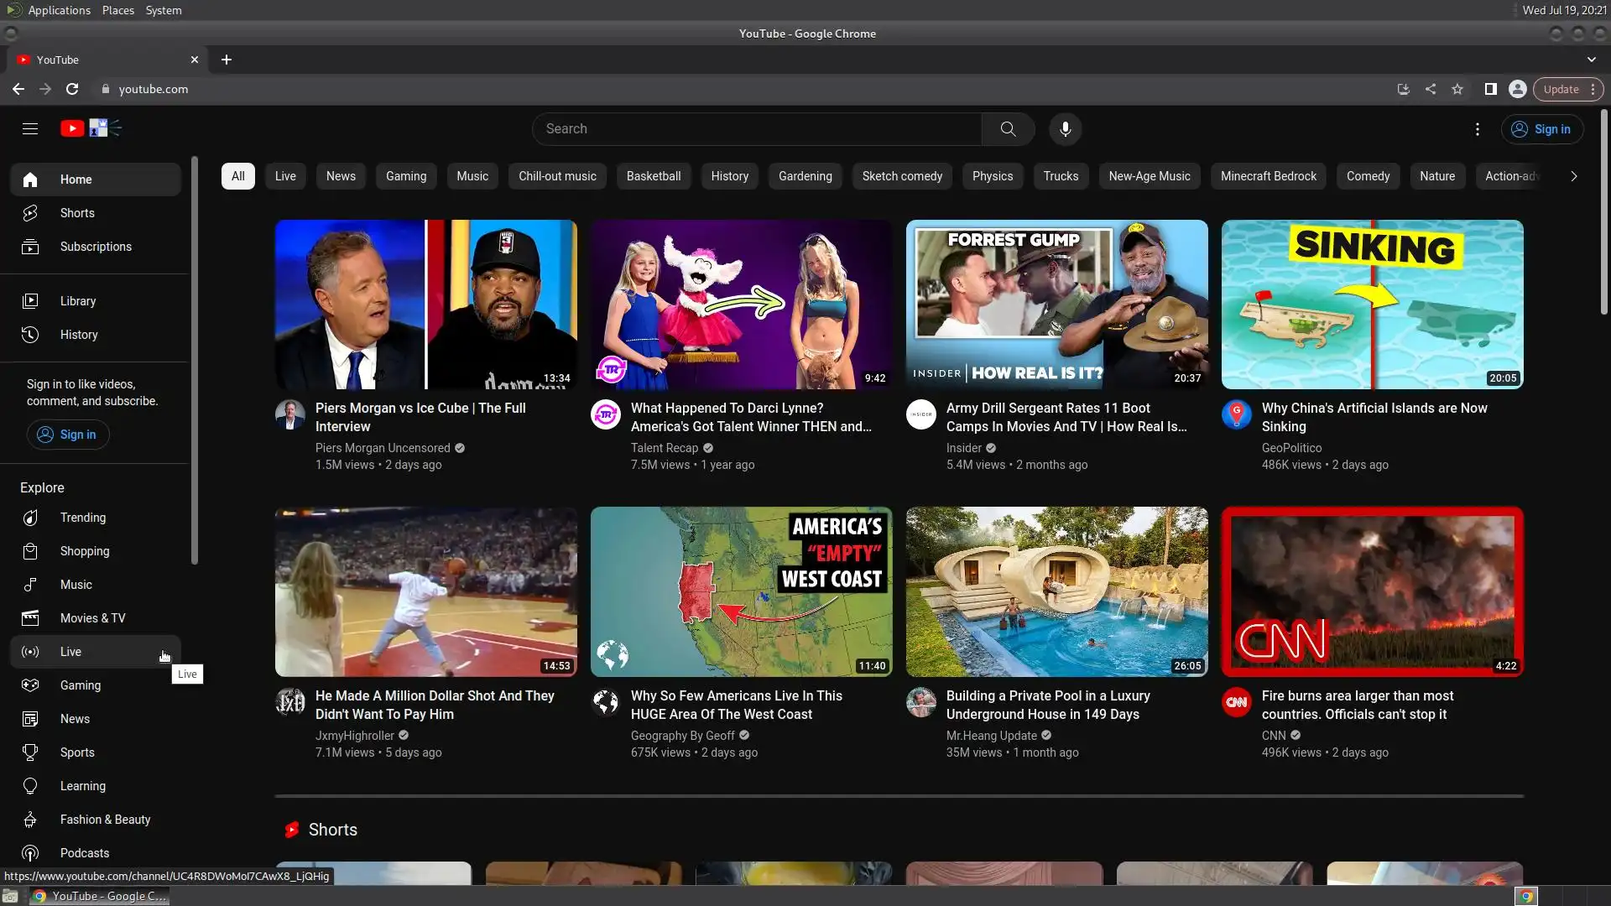1611x906 pixels.
Task: Click the search magnifier button
Action: pyautogui.click(x=1008, y=129)
